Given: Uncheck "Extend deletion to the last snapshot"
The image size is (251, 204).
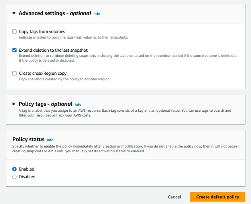Looking at the screenshot, I should coord(14,50).
